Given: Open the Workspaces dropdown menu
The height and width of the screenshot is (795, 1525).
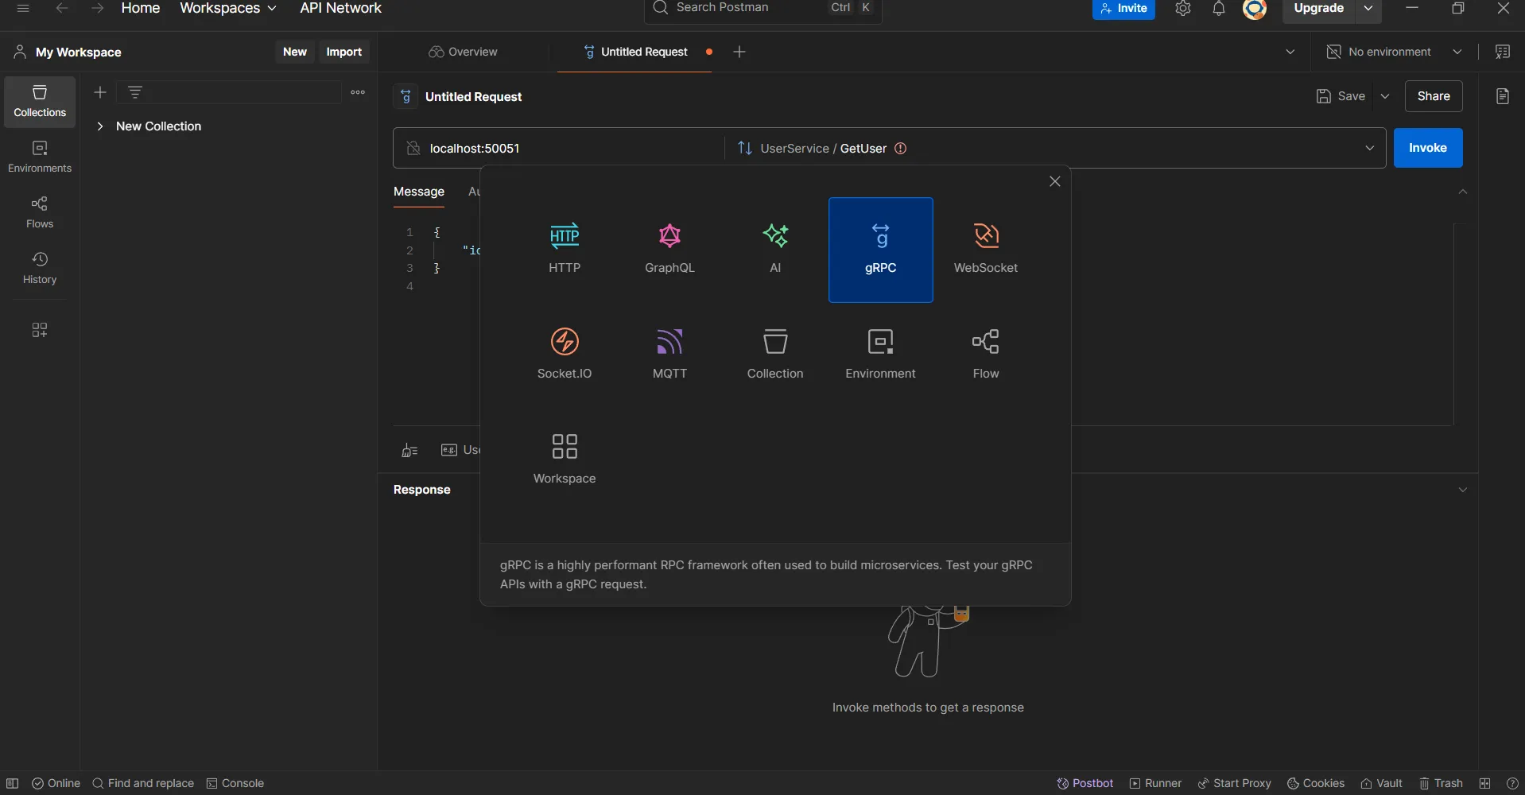Looking at the screenshot, I should click(x=227, y=8).
